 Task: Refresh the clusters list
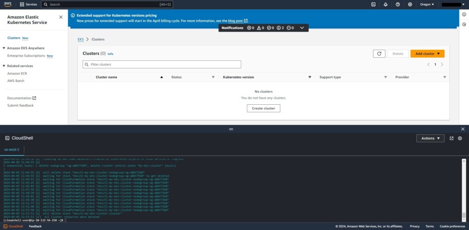point(379,54)
